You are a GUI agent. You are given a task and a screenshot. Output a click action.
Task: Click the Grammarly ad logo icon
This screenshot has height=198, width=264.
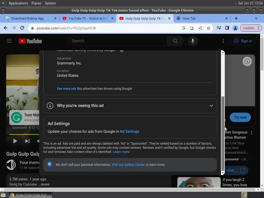coord(16,118)
